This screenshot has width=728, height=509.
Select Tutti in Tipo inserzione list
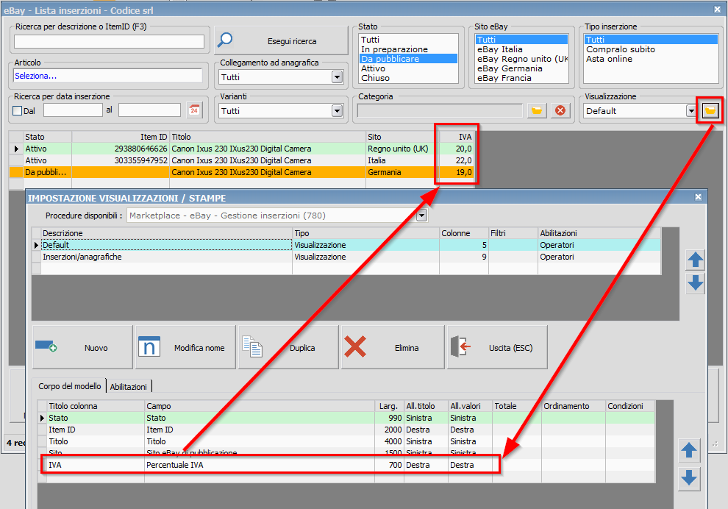[x=651, y=40]
